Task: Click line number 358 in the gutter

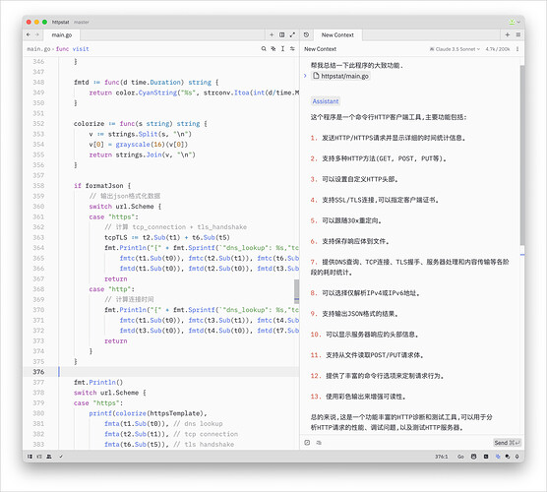Action: tap(38, 185)
